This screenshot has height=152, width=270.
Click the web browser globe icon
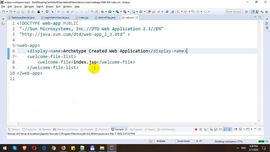click(167, 12)
